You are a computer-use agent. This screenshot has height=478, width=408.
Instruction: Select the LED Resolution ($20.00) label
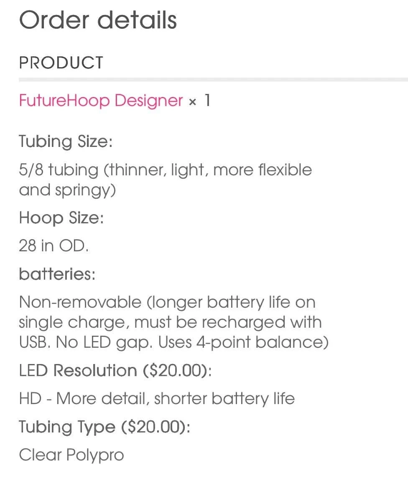[x=115, y=371]
